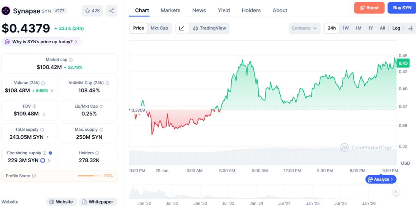Expand Volume (24h) details chevron

(x=52, y=91)
